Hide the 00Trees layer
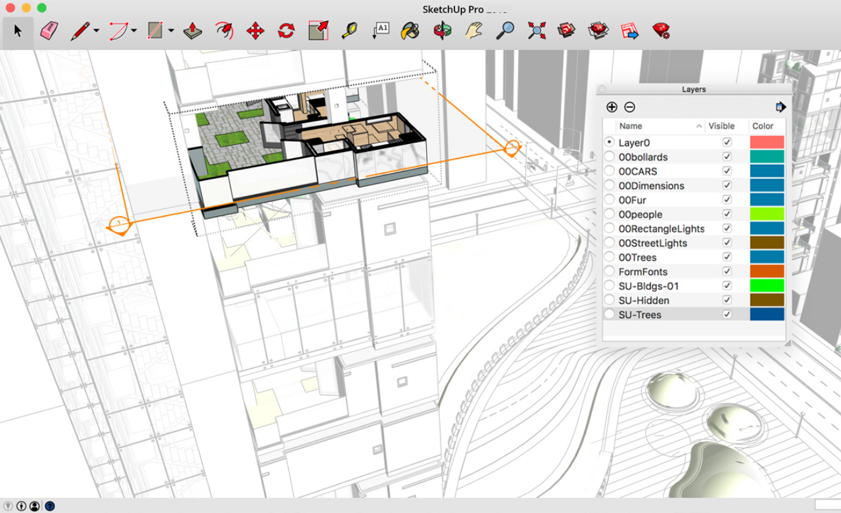The image size is (841, 513). coord(727,257)
